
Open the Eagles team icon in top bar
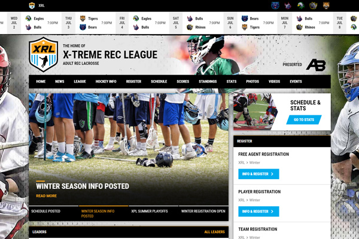[300, 5]
